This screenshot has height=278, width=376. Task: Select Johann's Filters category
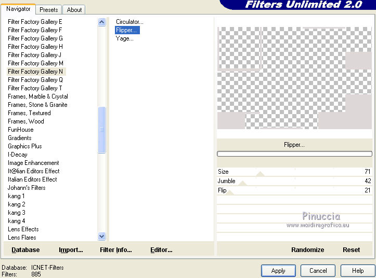coord(27,188)
